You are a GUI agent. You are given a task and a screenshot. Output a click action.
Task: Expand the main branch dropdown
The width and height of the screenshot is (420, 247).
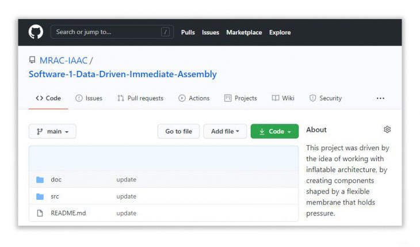coord(52,131)
